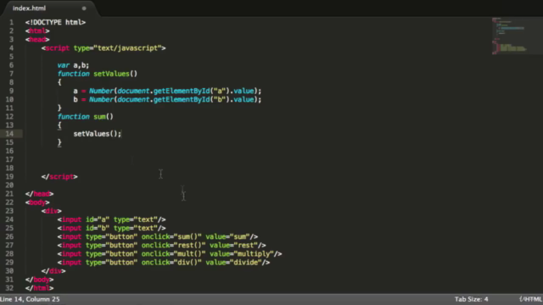
Task: Click the getElementById("b") line
Action: coord(167,100)
